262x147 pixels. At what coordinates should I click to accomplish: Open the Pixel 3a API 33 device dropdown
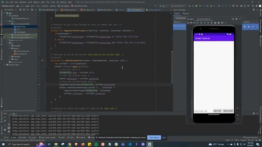(178, 6)
